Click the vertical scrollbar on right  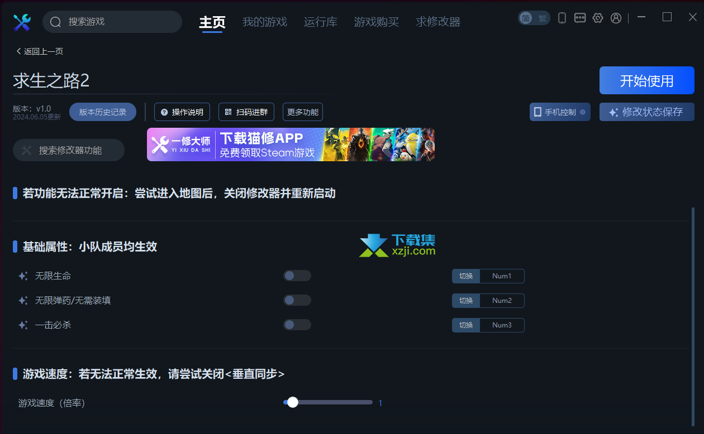(x=693, y=317)
